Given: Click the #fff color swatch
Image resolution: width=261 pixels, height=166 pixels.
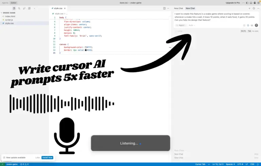Looking at the screenshot, I should (x=86, y=47).
